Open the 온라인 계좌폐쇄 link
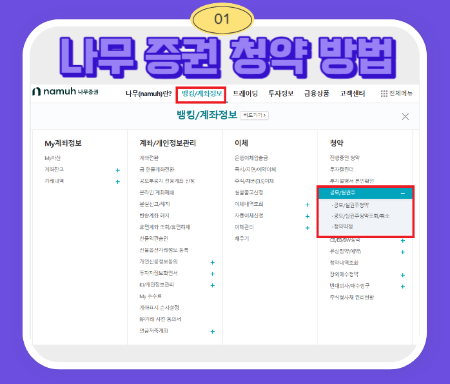Image resolution: width=450 pixels, height=384 pixels. 157,192
